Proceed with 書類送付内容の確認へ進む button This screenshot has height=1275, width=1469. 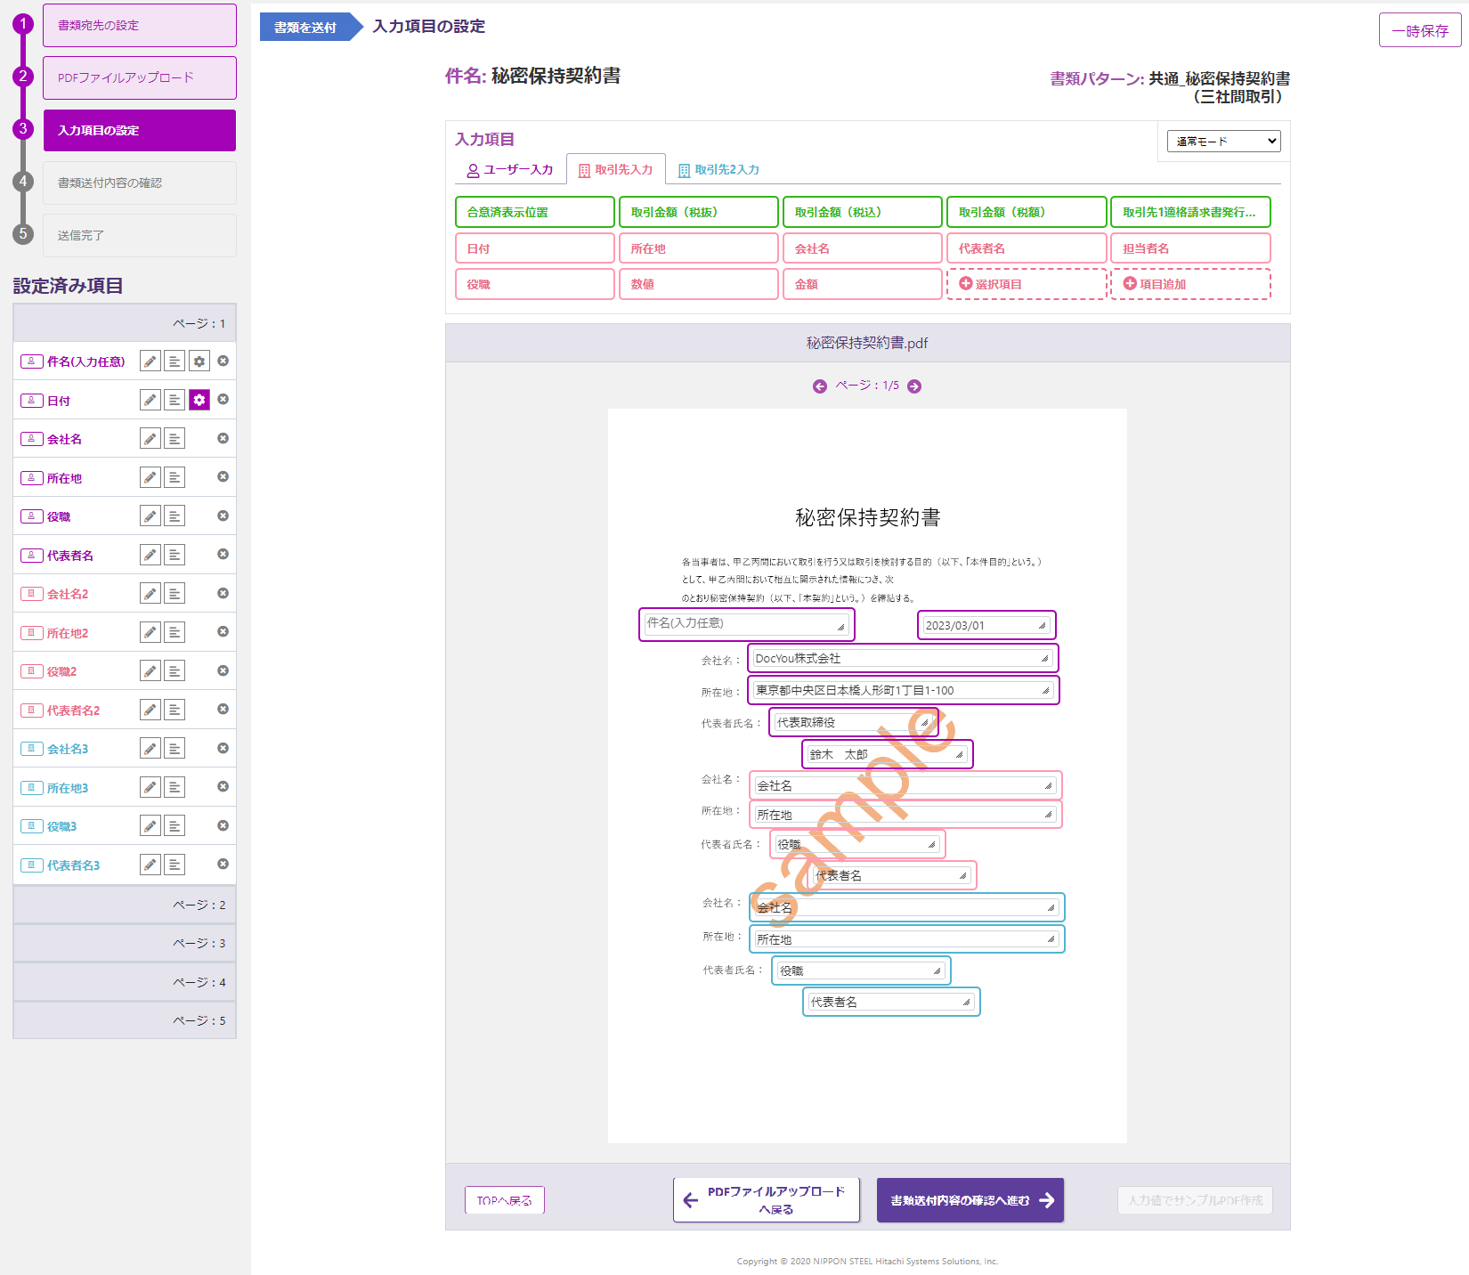970,1200
